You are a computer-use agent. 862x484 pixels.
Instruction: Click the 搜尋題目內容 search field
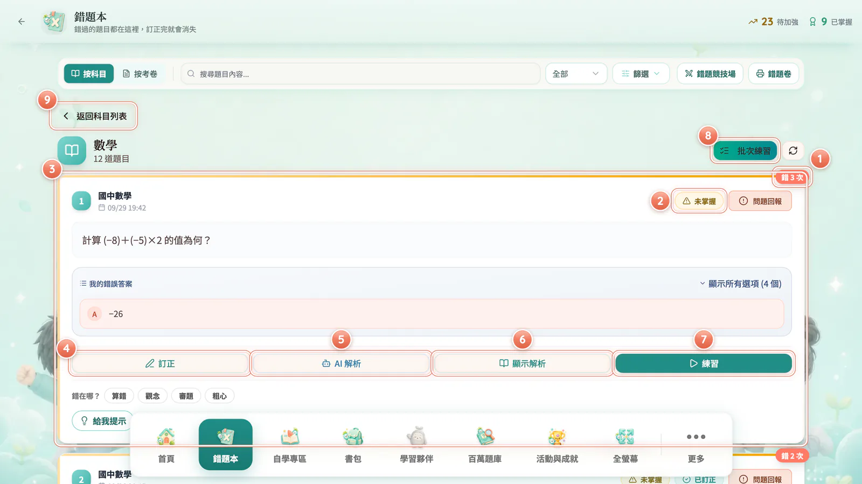click(x=360, y=74)
